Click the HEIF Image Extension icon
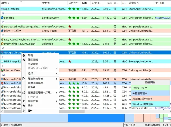 (x=2, y=61)
